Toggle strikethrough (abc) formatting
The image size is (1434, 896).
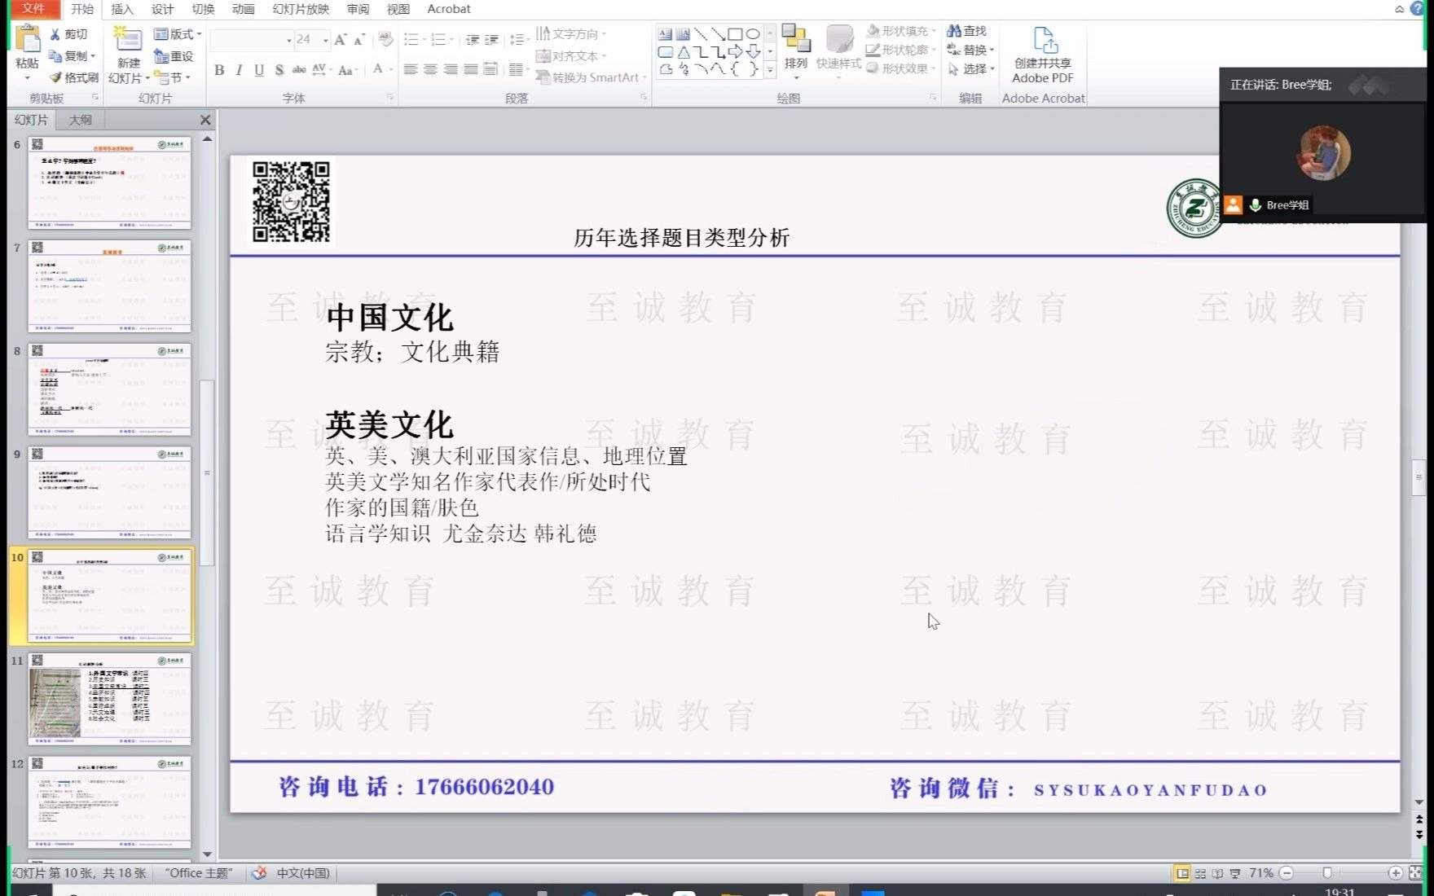tap(299, 70)
